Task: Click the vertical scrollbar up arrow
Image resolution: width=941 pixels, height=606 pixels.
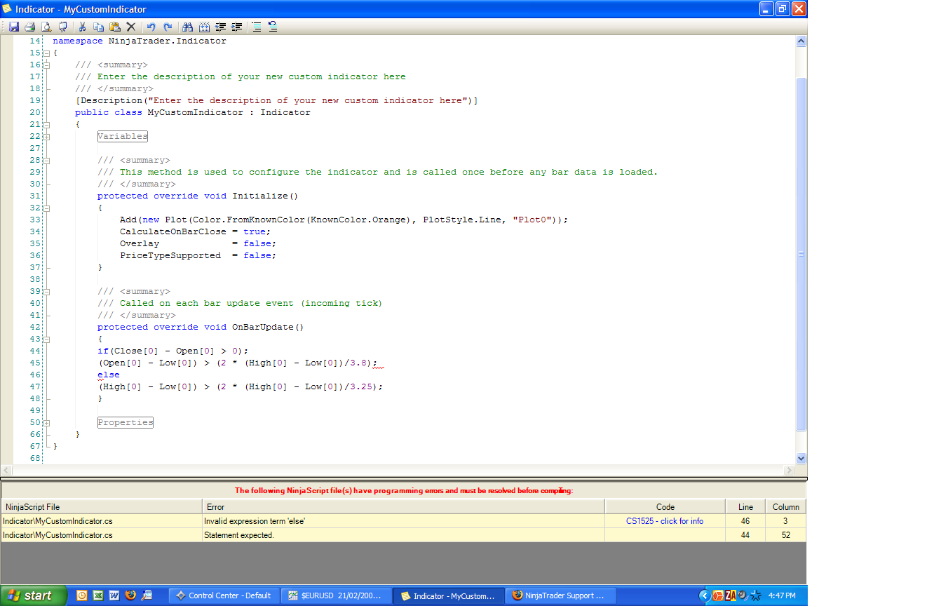Action: point(801,41)
